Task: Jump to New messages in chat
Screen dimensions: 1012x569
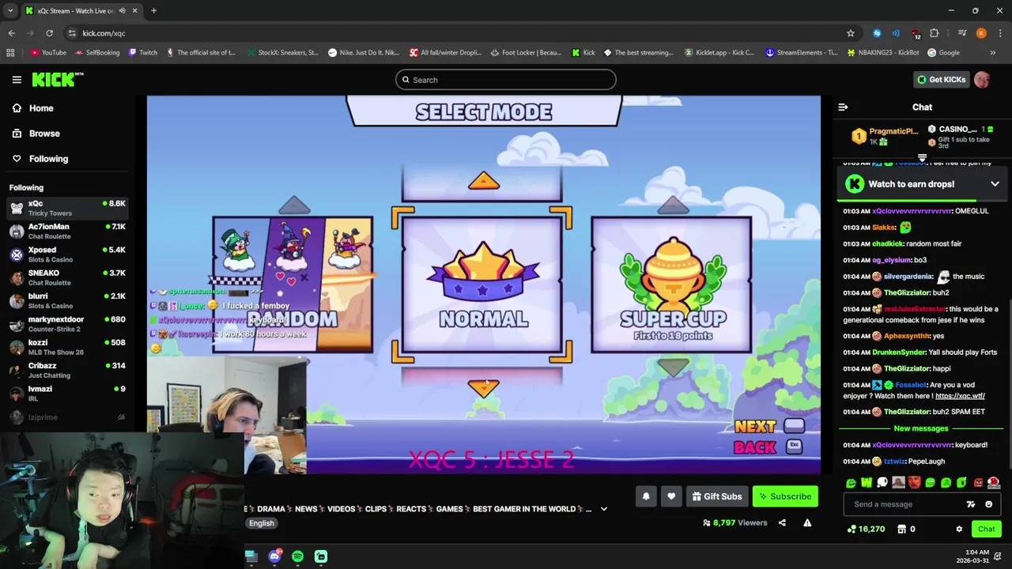Action: coord(921,428)
